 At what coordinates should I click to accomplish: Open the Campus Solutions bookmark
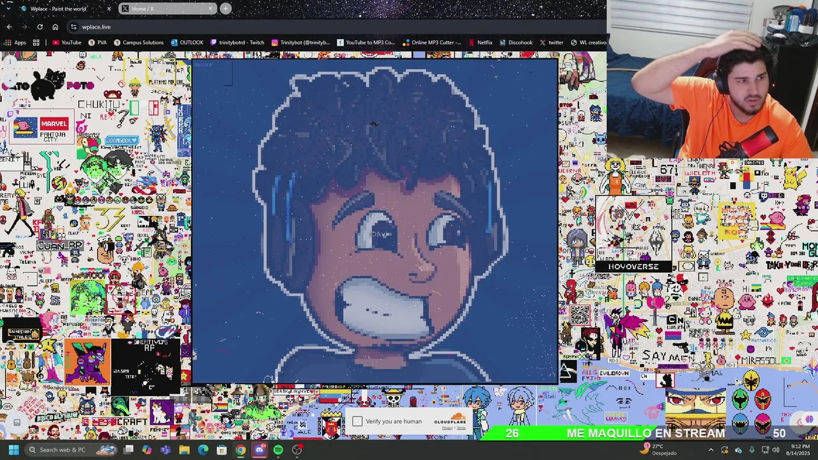pos(139,43)
